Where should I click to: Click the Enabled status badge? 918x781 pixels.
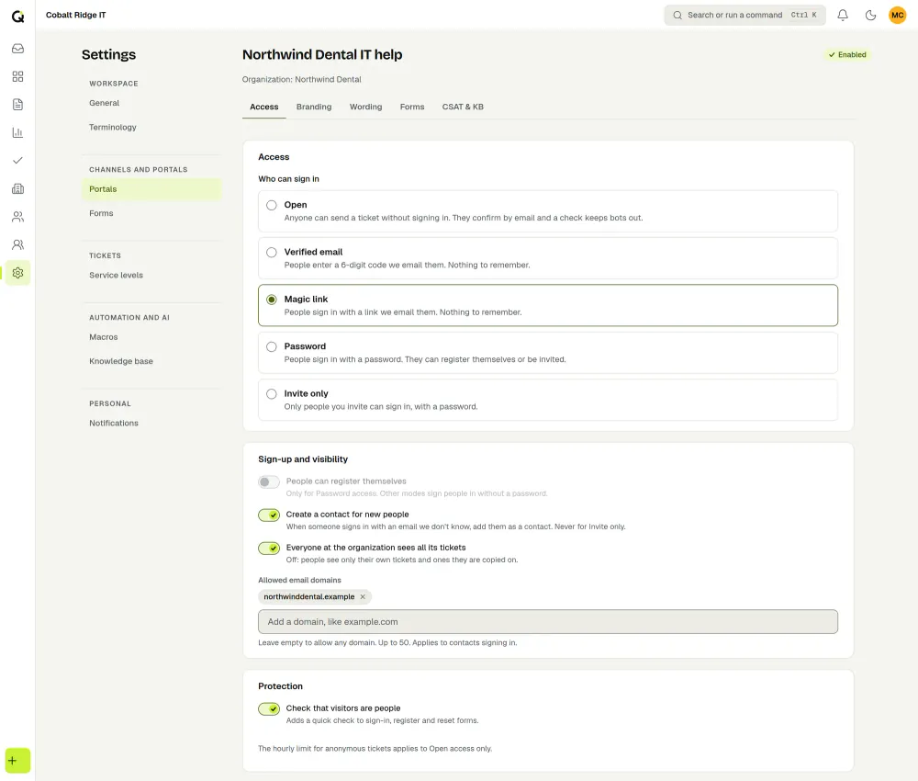(x=847, y=54)
